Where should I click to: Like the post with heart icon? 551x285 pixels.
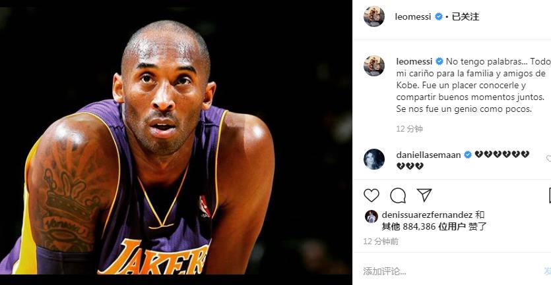(371, 195)
